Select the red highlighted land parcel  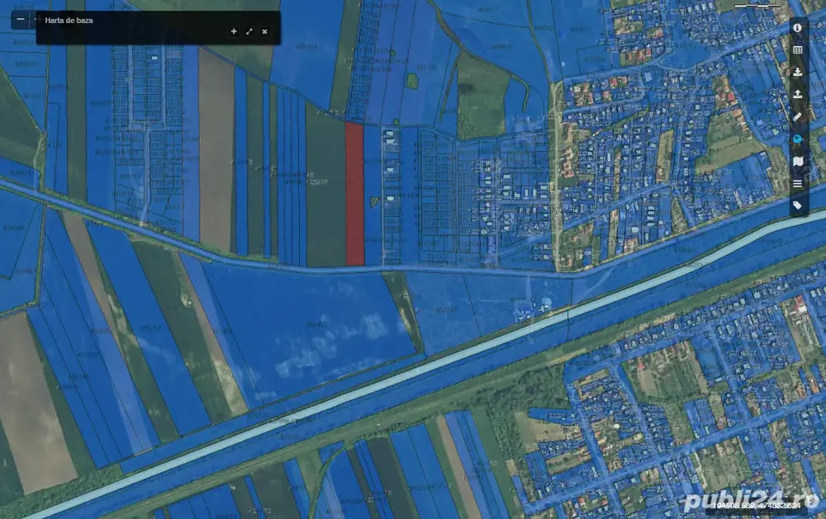tap(354, 194)
